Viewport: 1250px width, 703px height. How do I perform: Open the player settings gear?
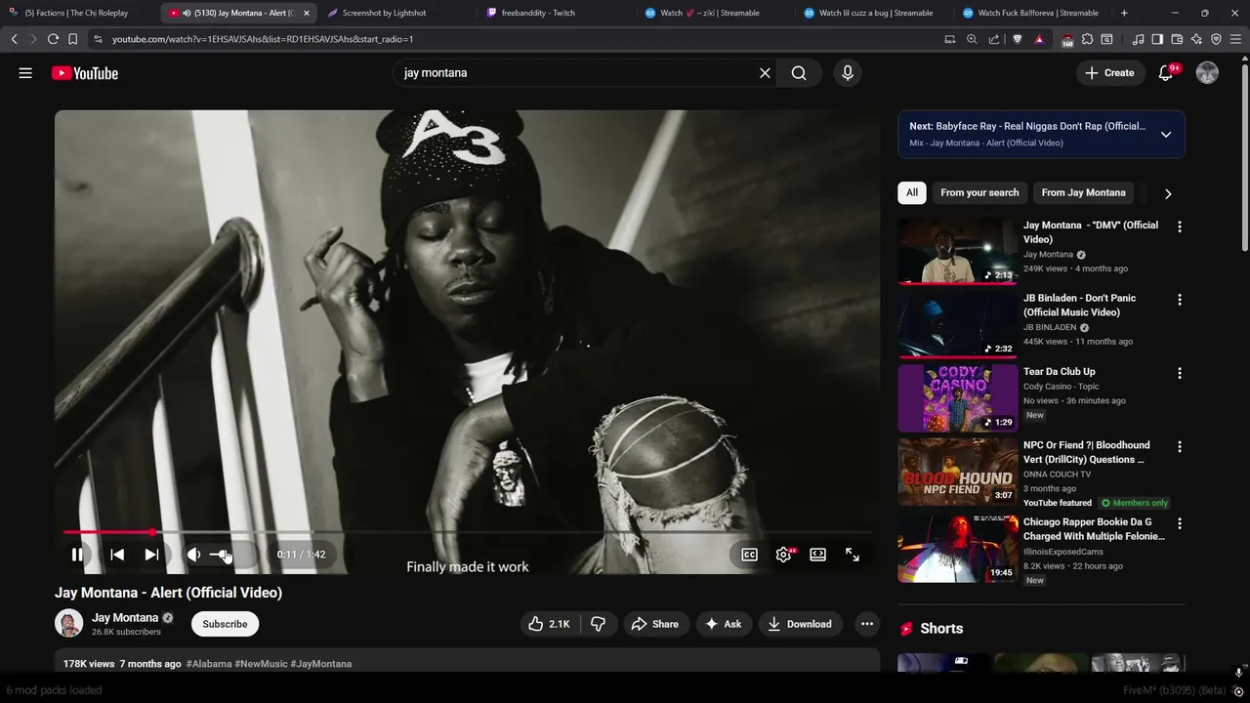pyautogui.click(x=783, y=555)
